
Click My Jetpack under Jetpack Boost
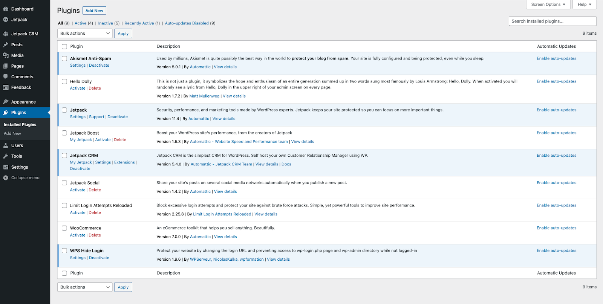(81, 140)
